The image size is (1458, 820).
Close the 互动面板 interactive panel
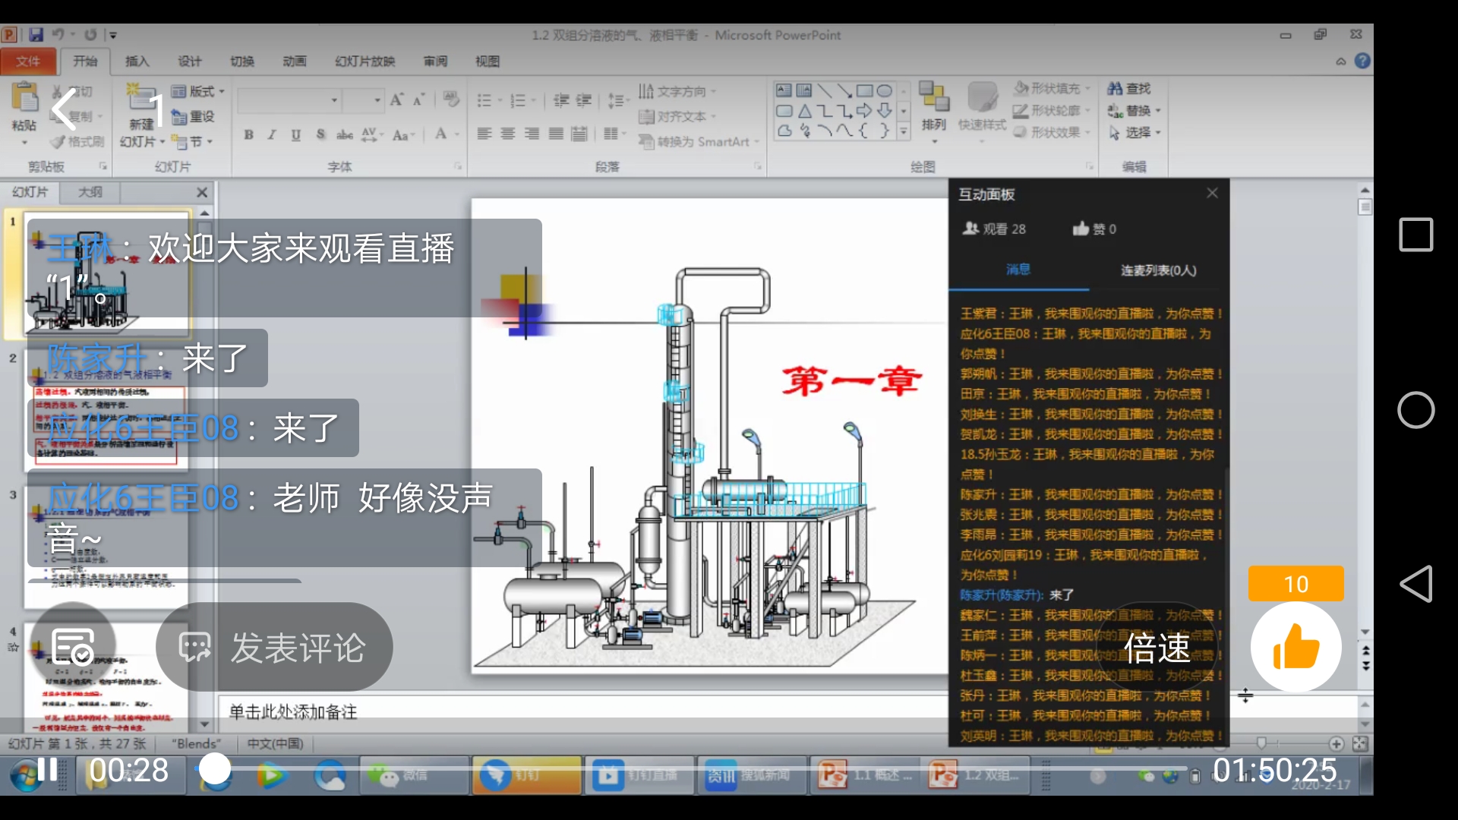click(1212, 194)
